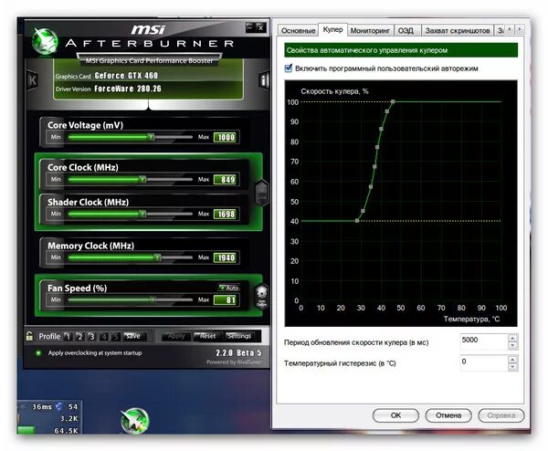This screenshot has width=548, height=451.
Task: Toggle Apply overclocking at system startup
Action: coord(38,352)
